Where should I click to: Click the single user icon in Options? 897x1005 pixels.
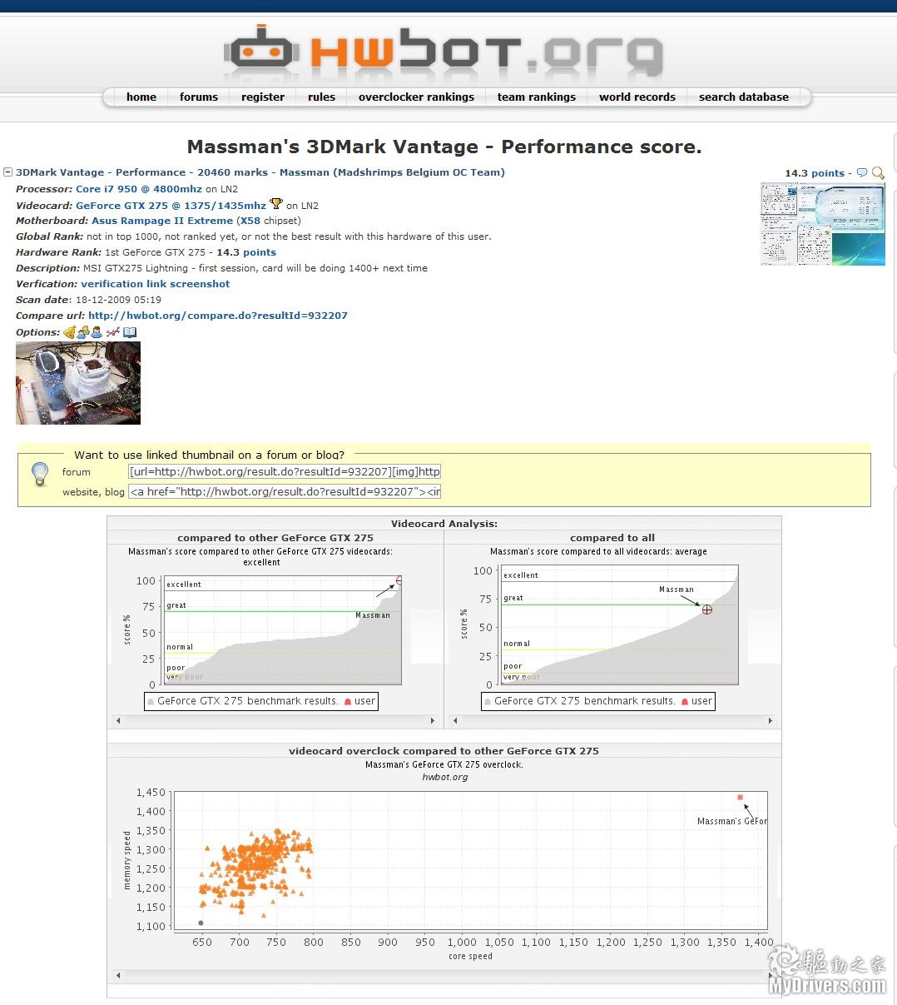pos(97,332)
